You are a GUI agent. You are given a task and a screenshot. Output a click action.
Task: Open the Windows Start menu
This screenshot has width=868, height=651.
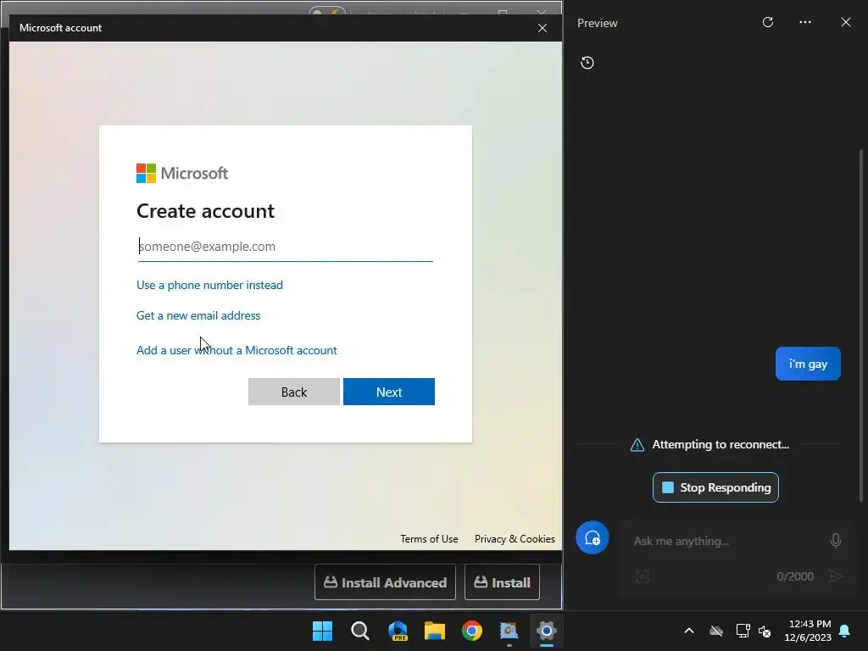pyautogui.click(x=322, y=631)
